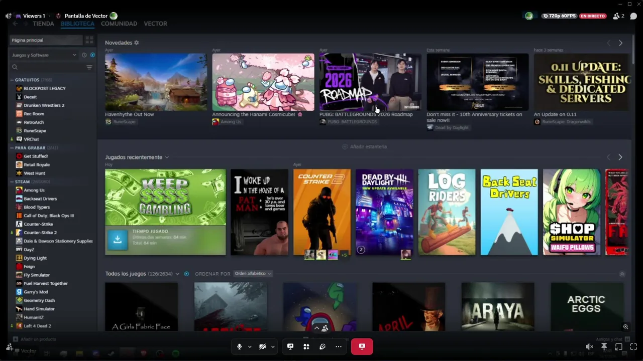
Task: Click the zoom magnifier icon on the stream
Action: coord(625,327)
